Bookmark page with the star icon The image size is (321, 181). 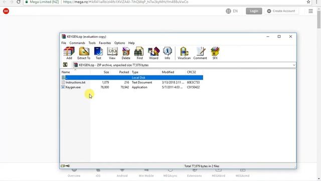308,2
